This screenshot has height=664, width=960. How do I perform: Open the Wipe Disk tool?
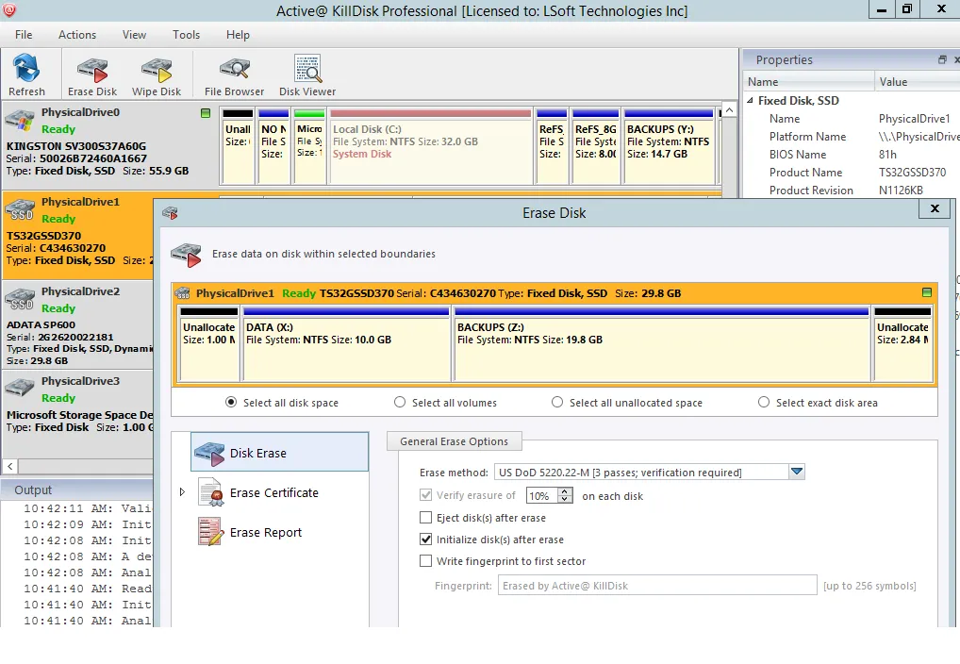pos(156,74)
